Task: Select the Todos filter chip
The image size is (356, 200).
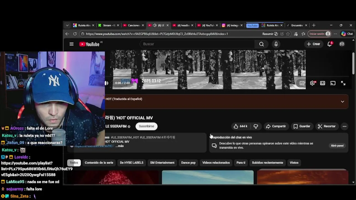Action: click(x=74, y=162)
